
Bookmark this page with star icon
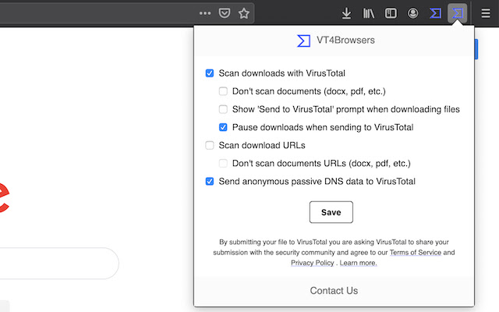[x=244, y=13]
